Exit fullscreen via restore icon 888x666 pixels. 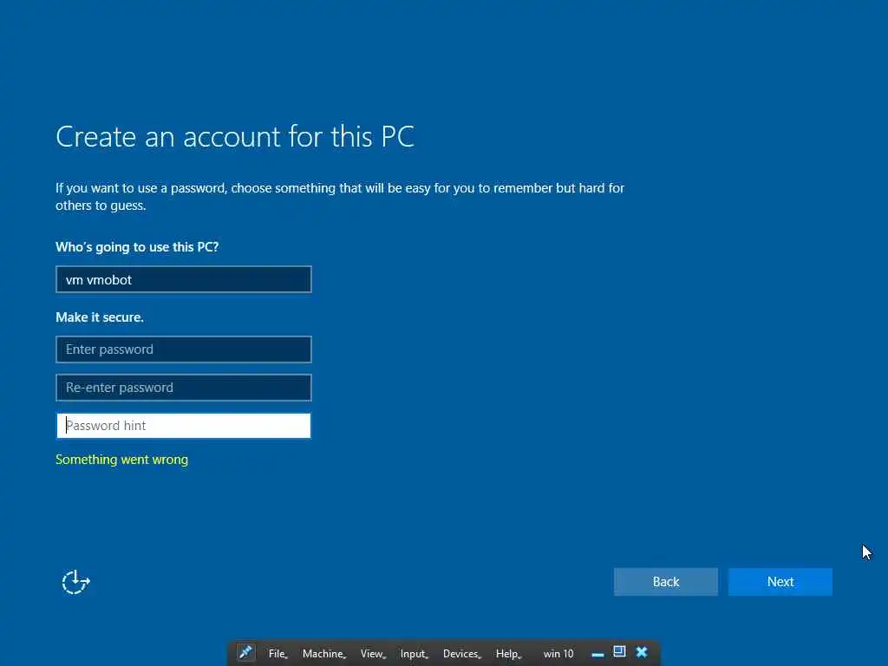tap(619, 652)
